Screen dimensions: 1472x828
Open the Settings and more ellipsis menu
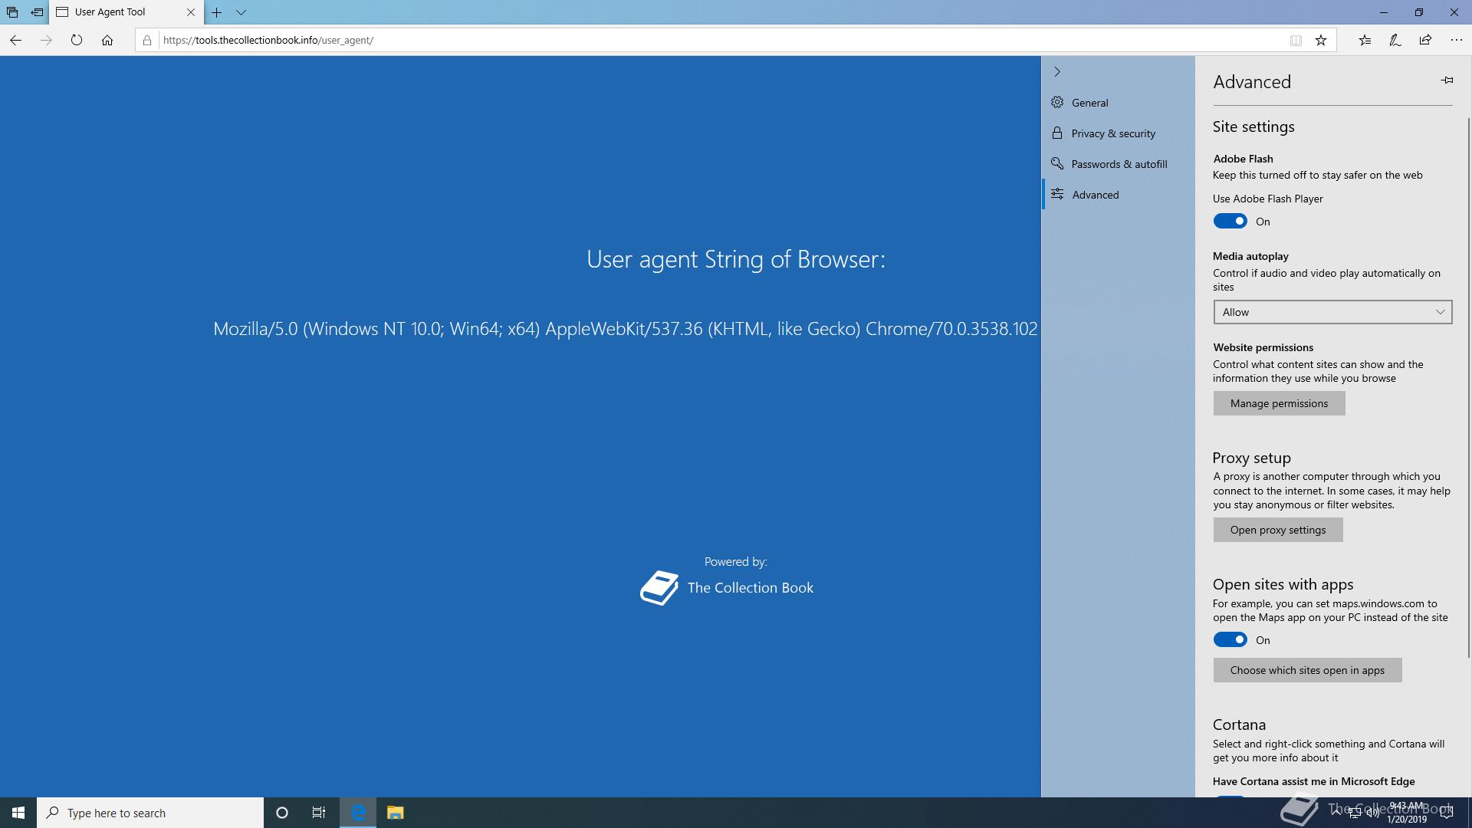(1456, 40)
